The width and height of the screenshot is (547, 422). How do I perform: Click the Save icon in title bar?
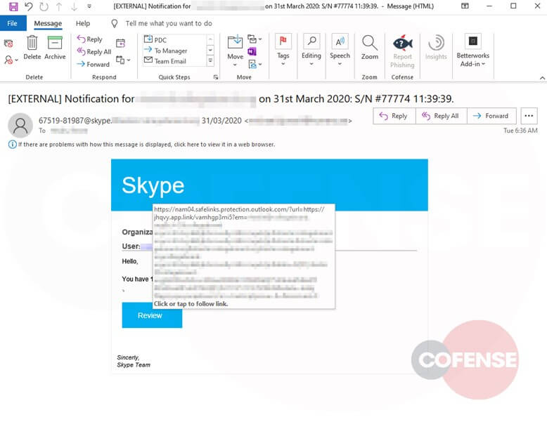[x=13, y=6]
